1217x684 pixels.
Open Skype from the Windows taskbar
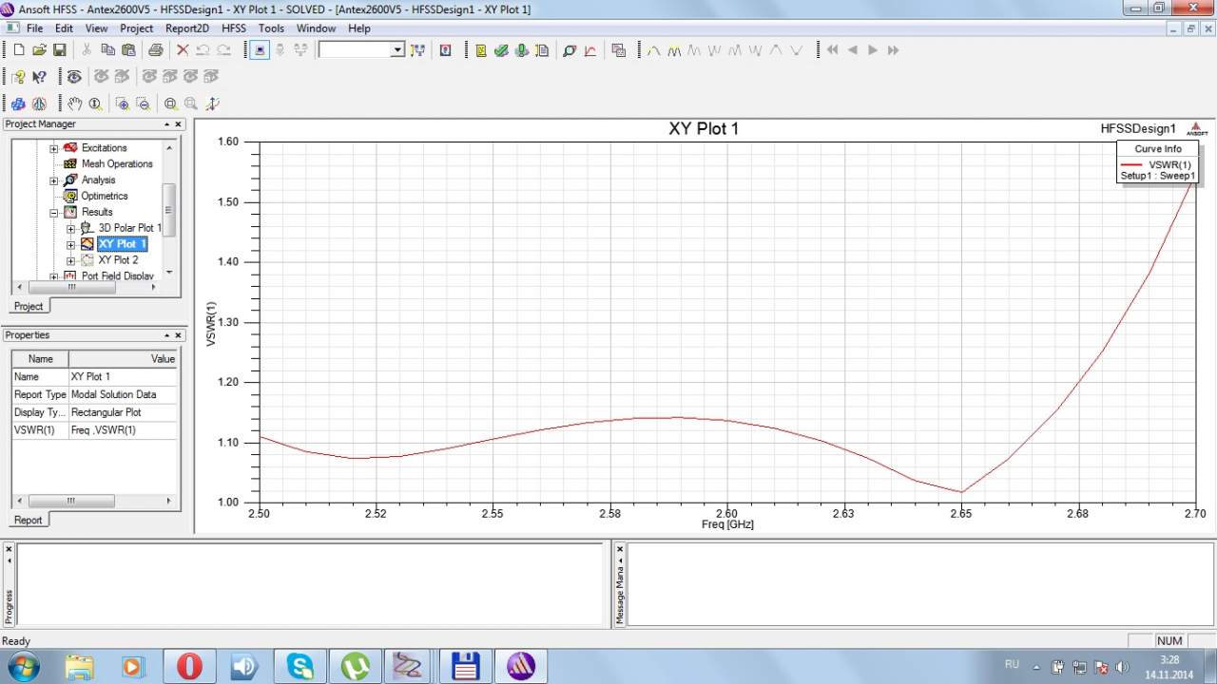click(300, 666)
